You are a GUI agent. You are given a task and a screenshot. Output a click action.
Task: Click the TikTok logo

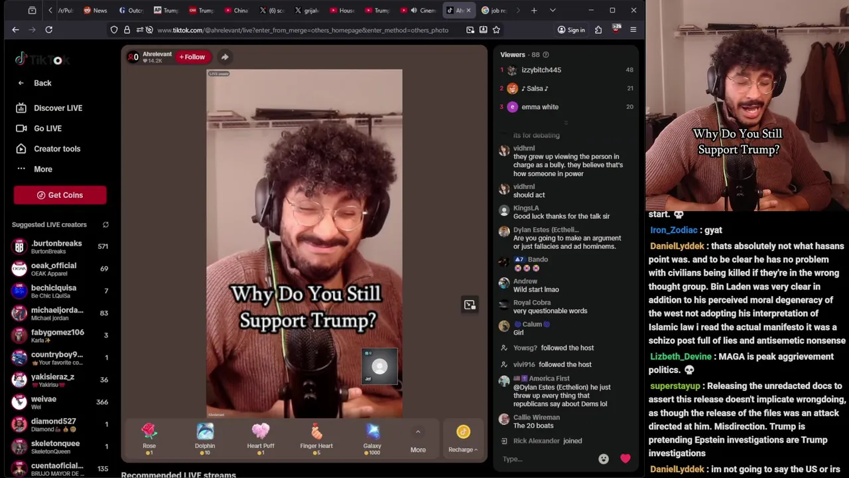click(41, 60)
